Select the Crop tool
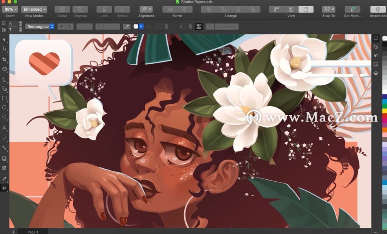The image size is (387, 234). [4, 59]
